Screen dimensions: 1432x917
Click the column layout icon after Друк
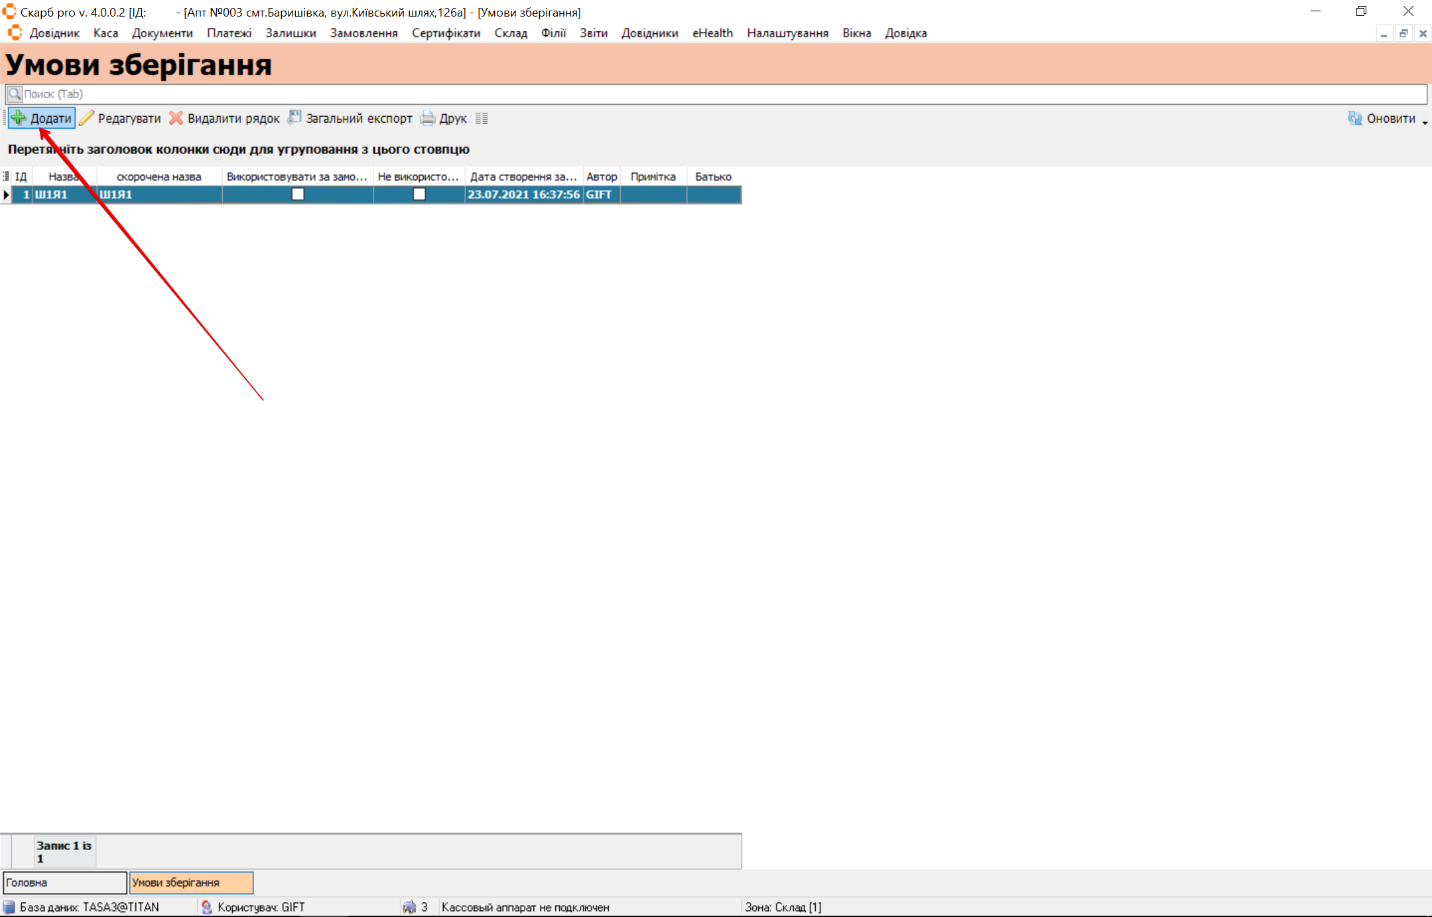click(x=482, y=119)
